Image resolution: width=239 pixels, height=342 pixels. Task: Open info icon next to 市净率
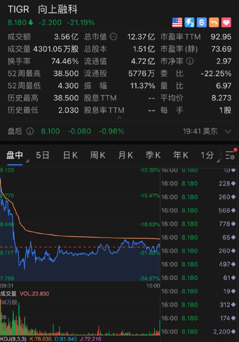[x=190, y=61]
